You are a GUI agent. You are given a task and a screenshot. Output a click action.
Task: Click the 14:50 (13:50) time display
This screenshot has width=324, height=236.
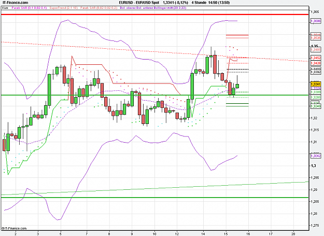[x=219, y=3]
